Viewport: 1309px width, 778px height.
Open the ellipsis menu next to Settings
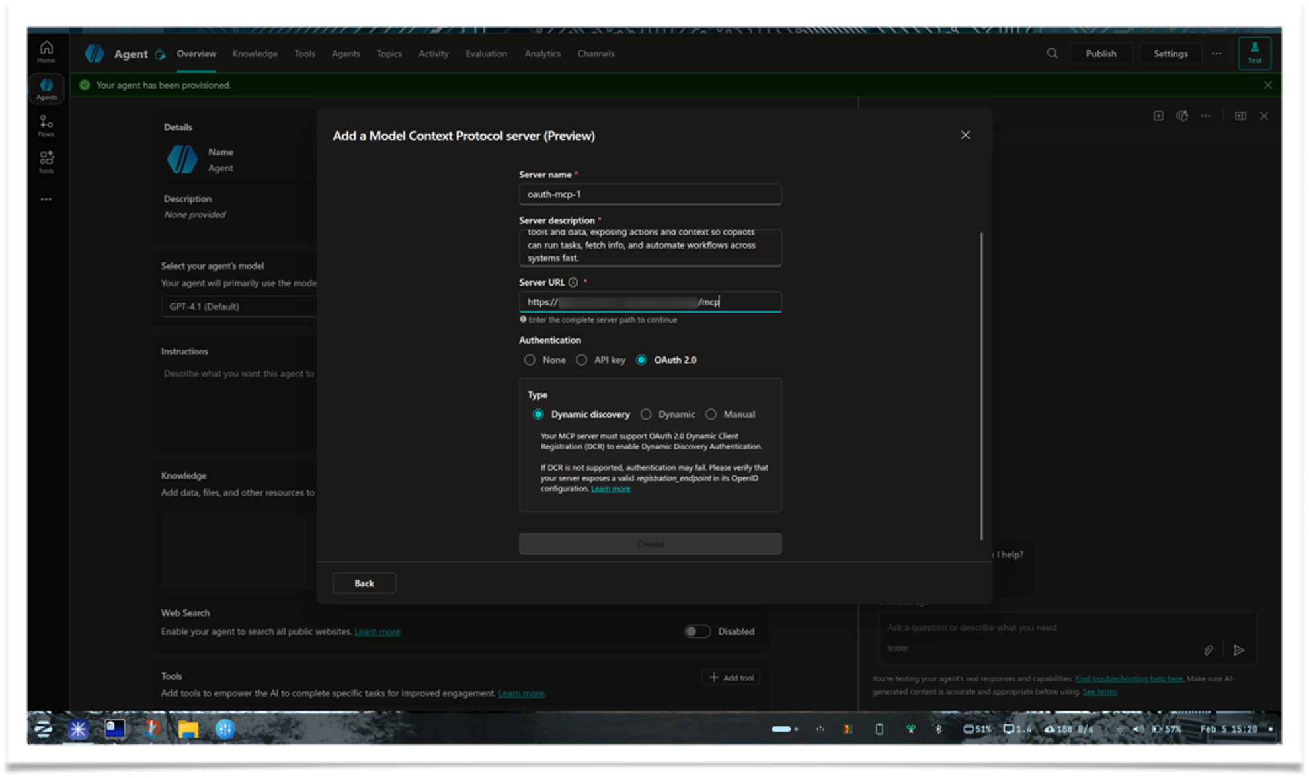click(x=1217, y=54)
